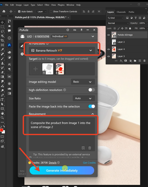The height and width of the screenshot is (187, 148).
Task: Click the saved prompts icon in Requirement box
Action: 83,148
